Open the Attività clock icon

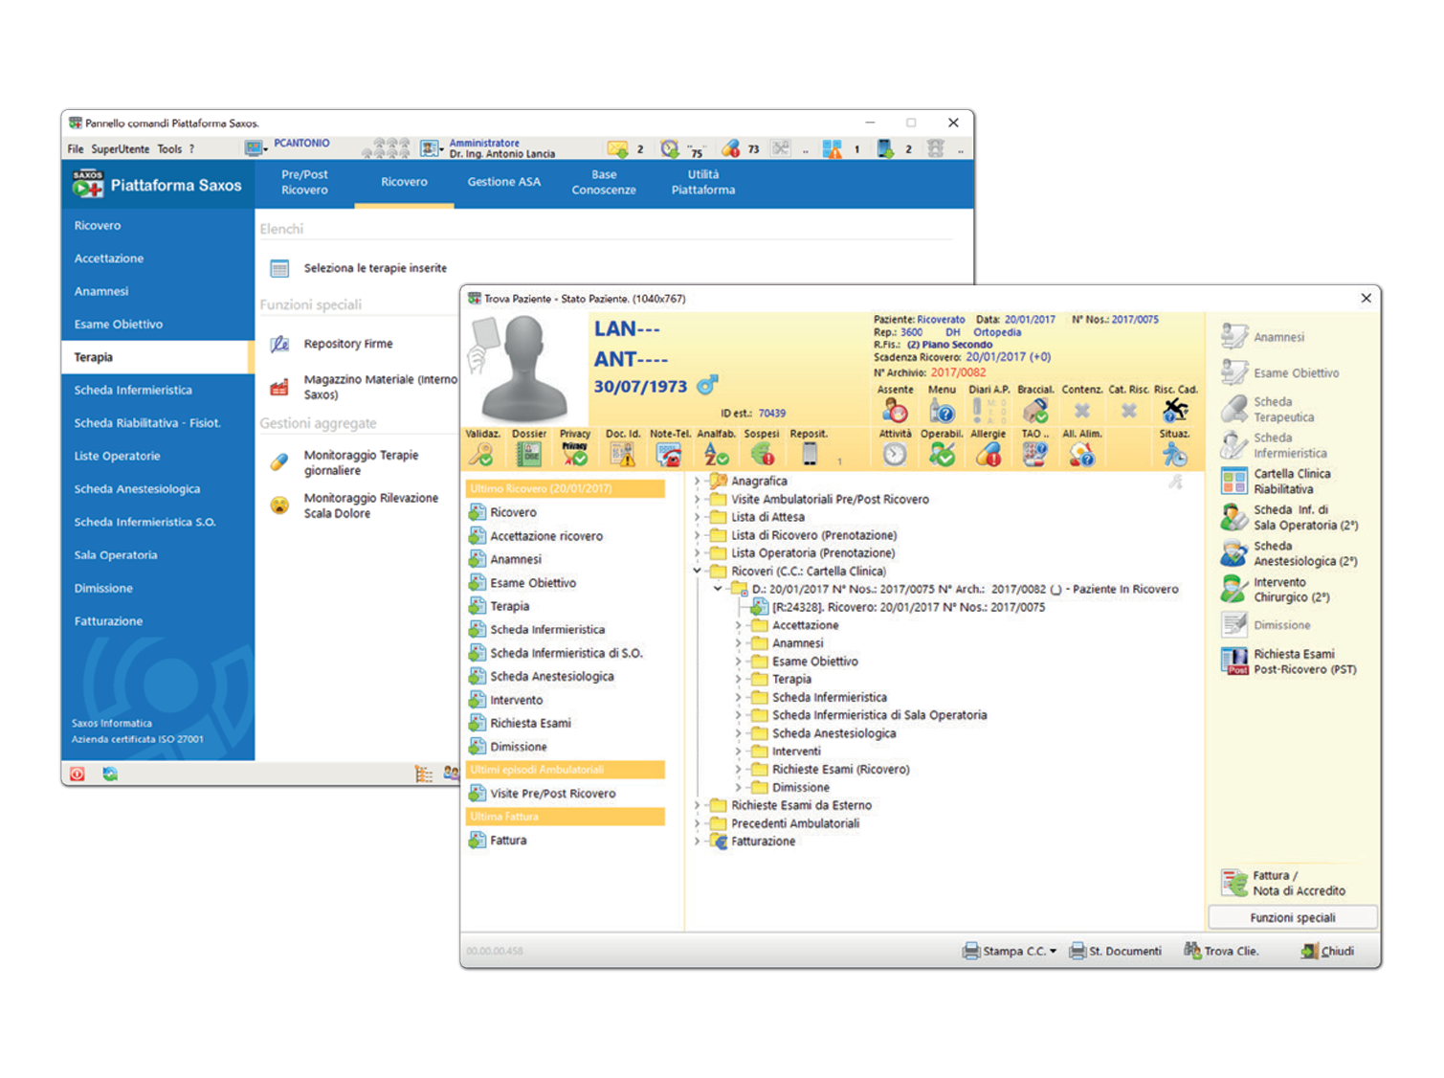click(895, 455)
